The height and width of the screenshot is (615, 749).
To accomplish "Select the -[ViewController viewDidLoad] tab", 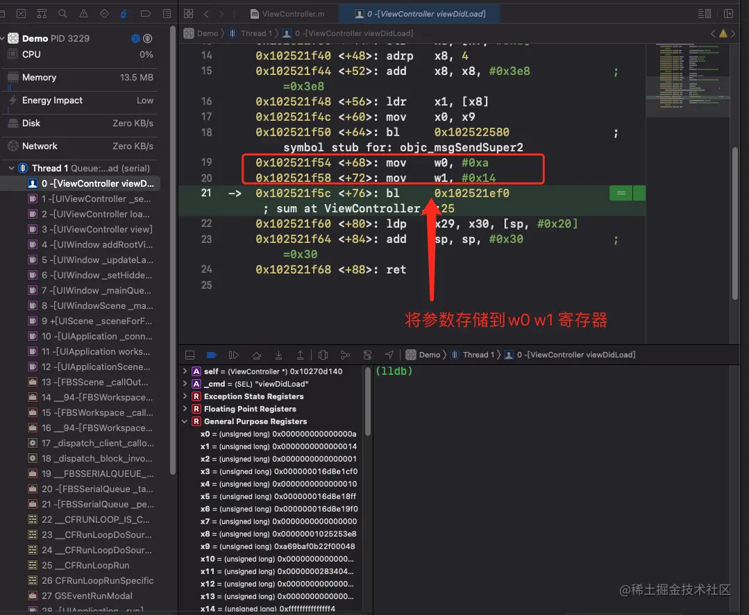I will coord(419,14).
